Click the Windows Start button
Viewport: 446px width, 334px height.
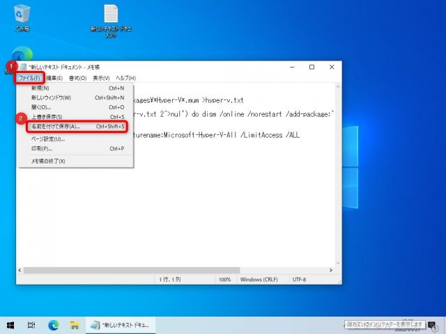[x=11, y=325]
